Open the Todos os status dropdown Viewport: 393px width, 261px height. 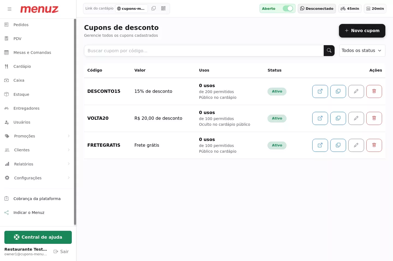pyautogui.click(x=362, y=51)
